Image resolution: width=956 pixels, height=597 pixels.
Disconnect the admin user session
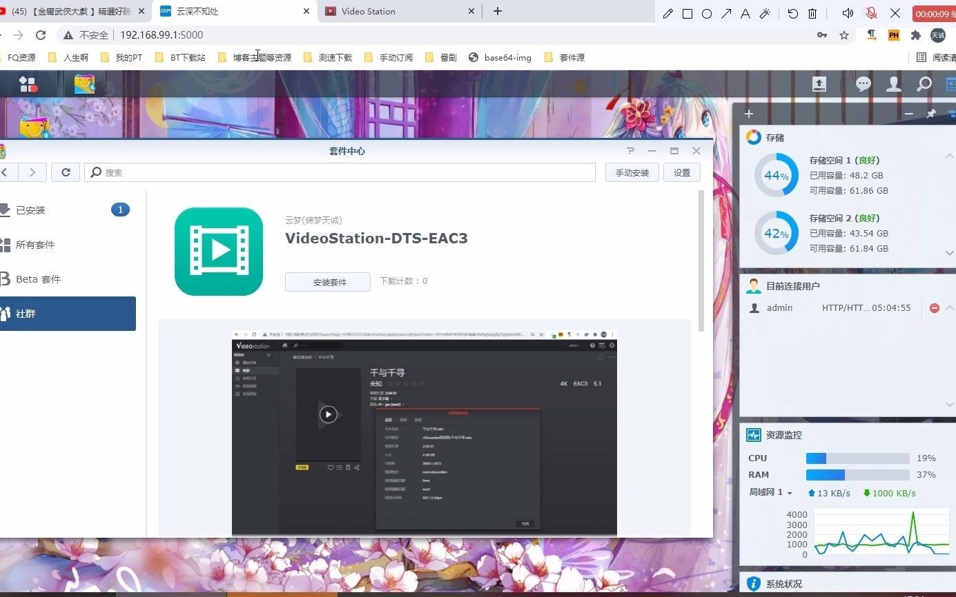point(935,308)
